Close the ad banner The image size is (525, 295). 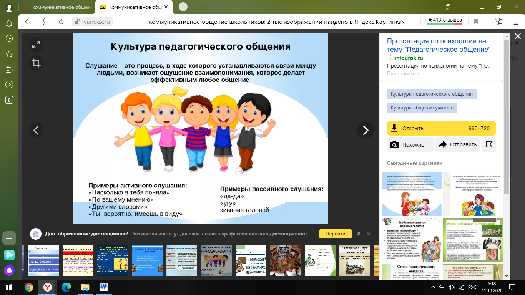[x=369, y=234]
